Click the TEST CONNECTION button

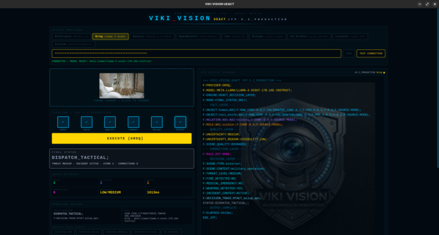(371, 54)
